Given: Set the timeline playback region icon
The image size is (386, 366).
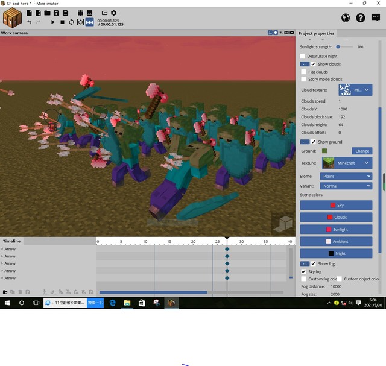Looking at the screenshot, I should (x=80, y=22).
